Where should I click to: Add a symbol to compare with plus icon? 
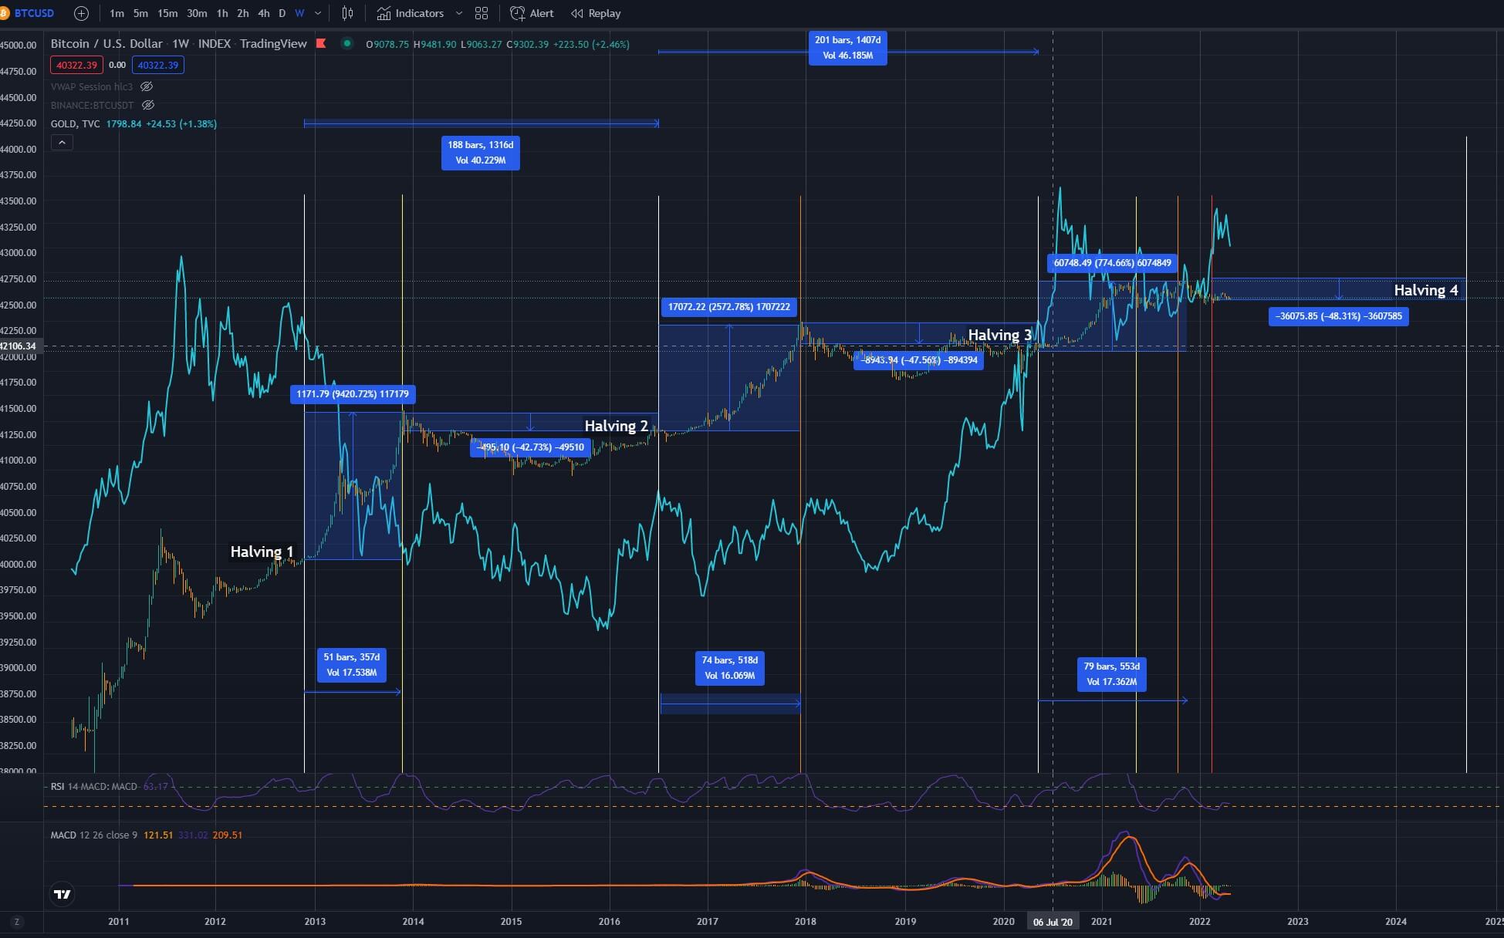tap(81, 13)
